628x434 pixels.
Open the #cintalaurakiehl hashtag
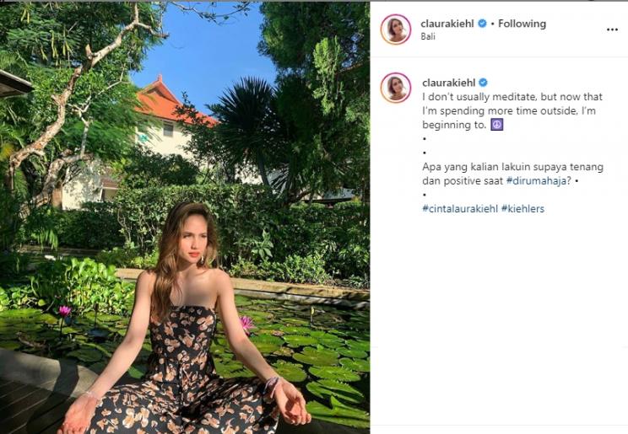[458, 208]
